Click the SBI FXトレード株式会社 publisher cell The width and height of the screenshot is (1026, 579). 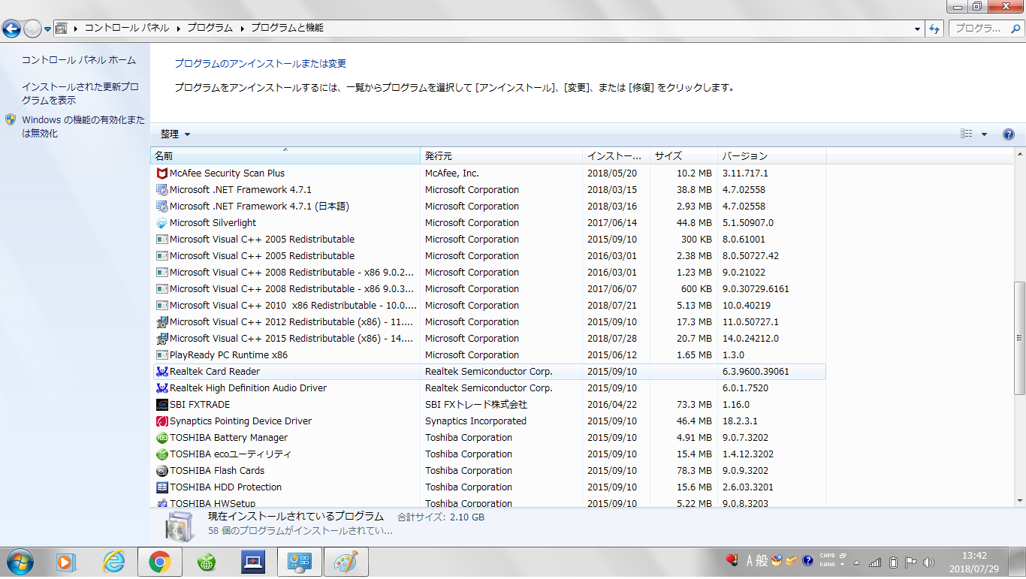[475, 405]
